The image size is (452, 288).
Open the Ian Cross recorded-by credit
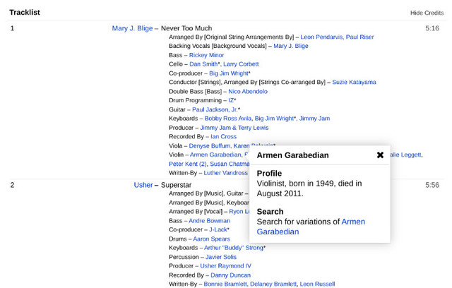pyautogui.click(x=223, y=136)
